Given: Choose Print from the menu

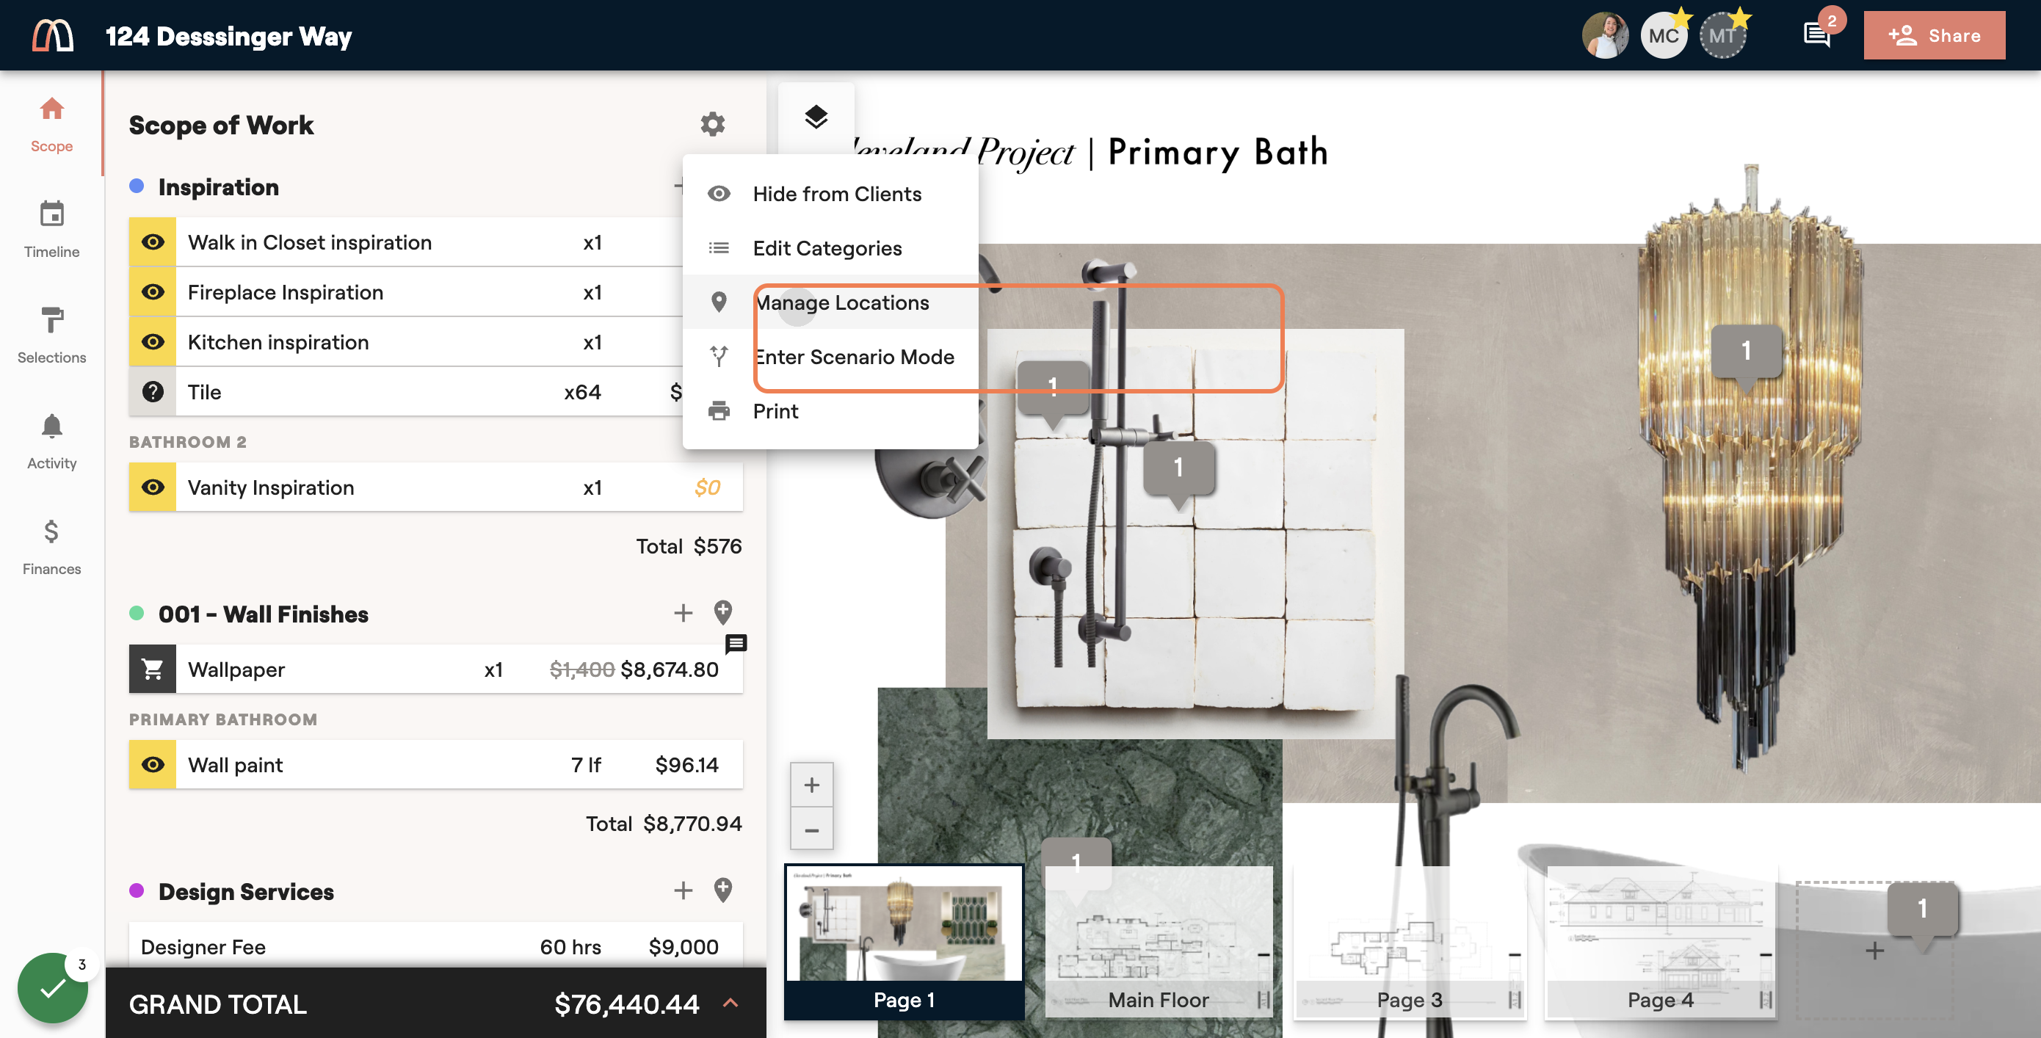Looking at the screenshot, I should click(x=830, y=411).
